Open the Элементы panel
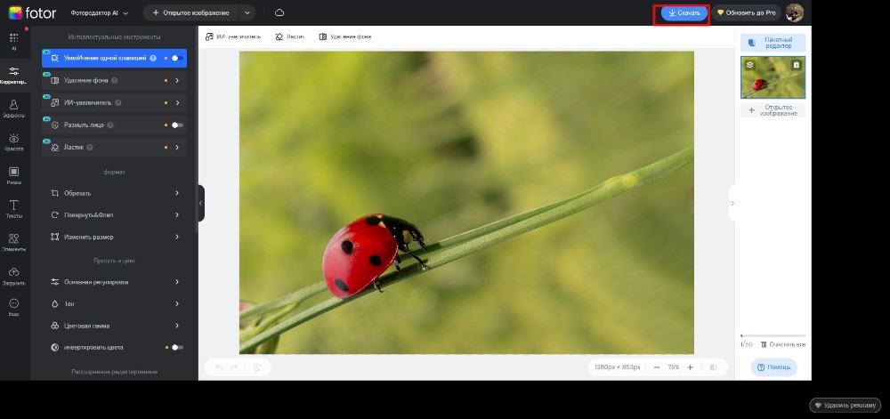The height and width of the screenshot is (419, 890). tap(14, 242)
